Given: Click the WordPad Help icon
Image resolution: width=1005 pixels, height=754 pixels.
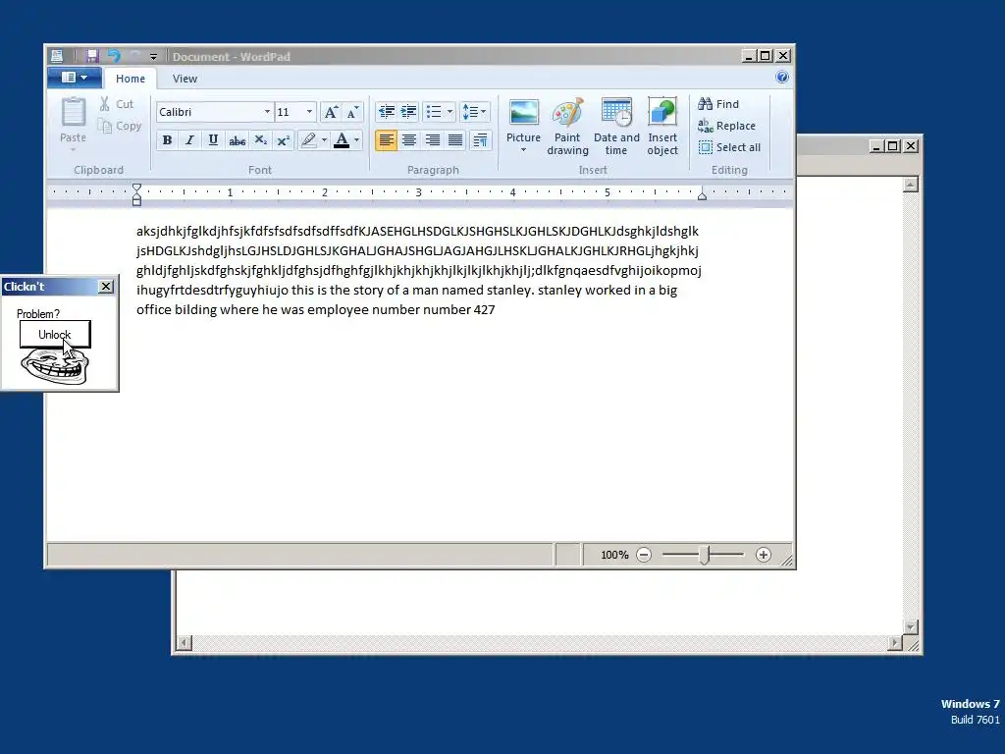Looking at the screenshot, I should (x=782, y=78).
